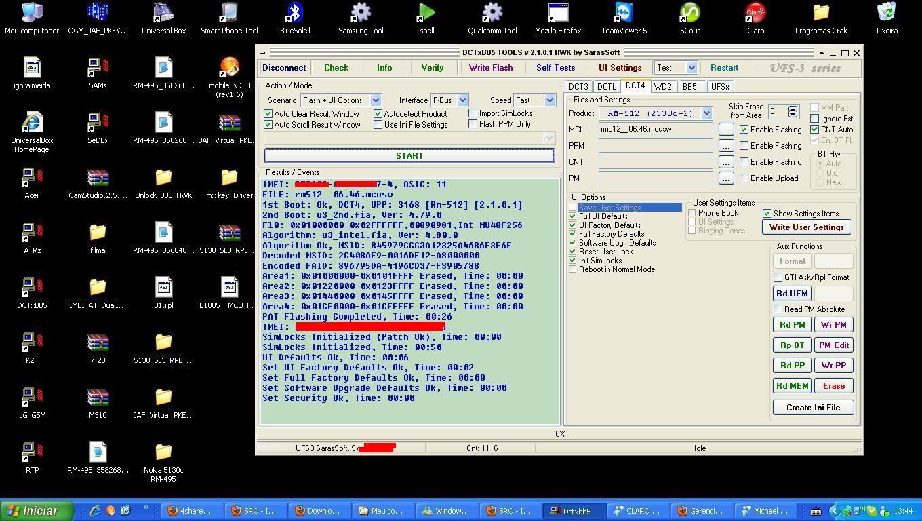This screenshot has height=521, width=922.
Task: Open the TeamViewer 5 desktop icon
Action: click(x=624, y=18)
